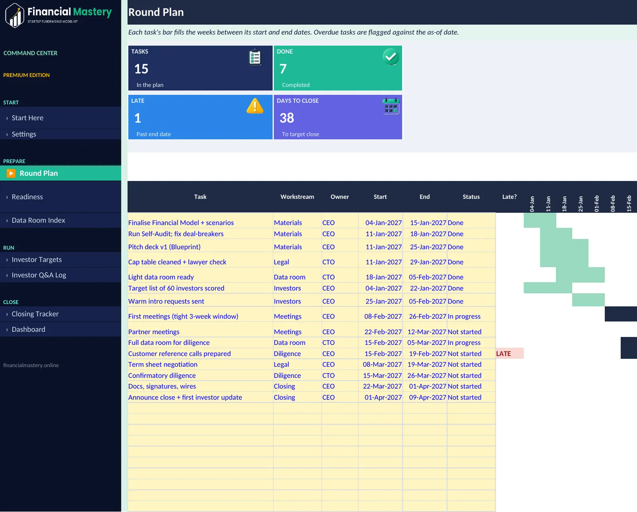637x512 pixels.
Task: Select the End date 09-Apr-2027
Action: tap(425, 397)
